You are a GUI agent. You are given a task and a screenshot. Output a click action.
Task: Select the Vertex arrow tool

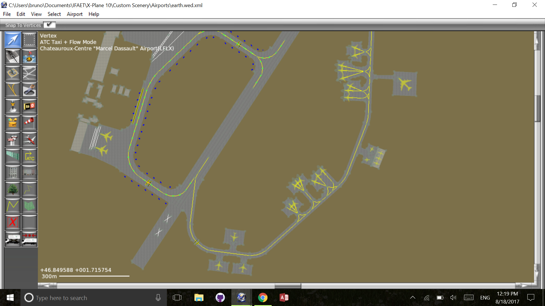point(12,40)
